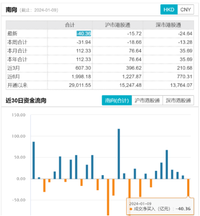Click the 15,247.48 since-launch value
The width and height of the screenshot is (200, 216).
[131, 85]
